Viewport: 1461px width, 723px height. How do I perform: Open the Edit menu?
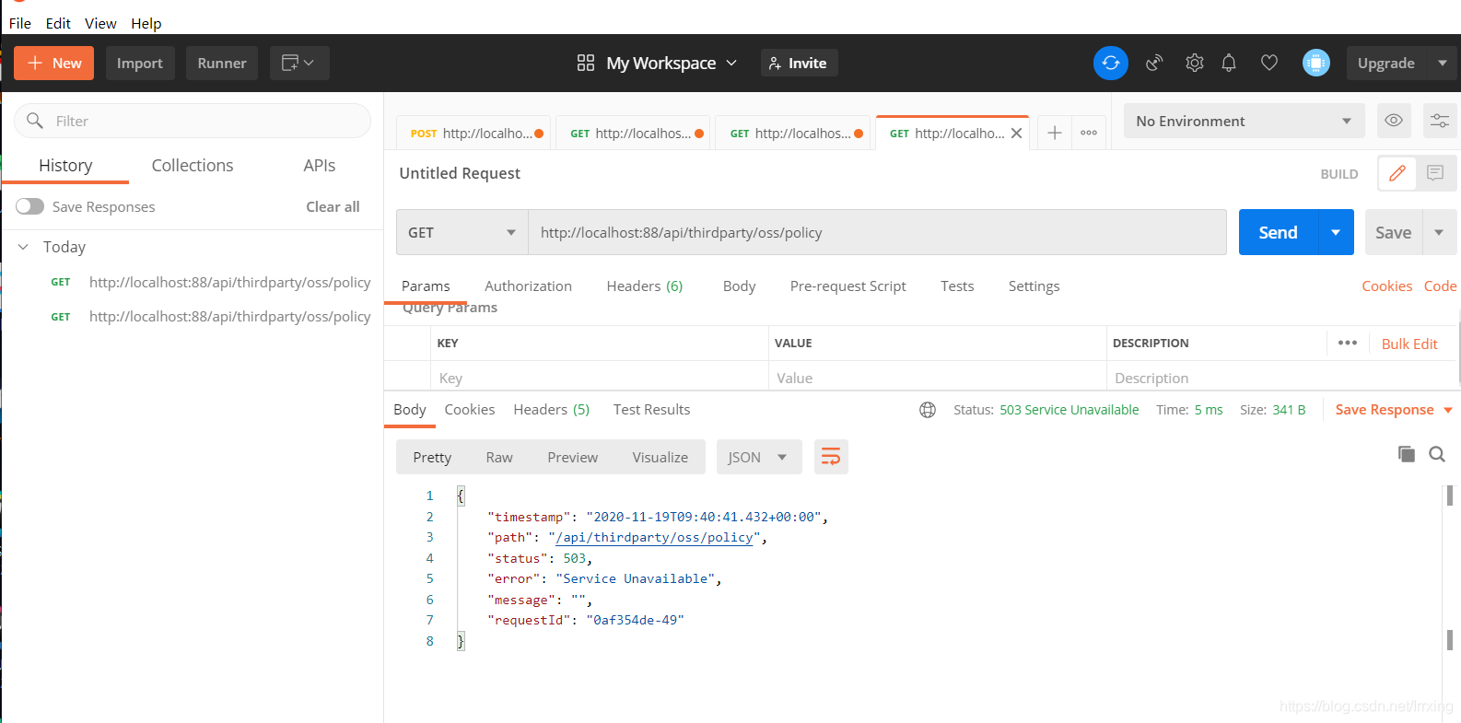58,23
